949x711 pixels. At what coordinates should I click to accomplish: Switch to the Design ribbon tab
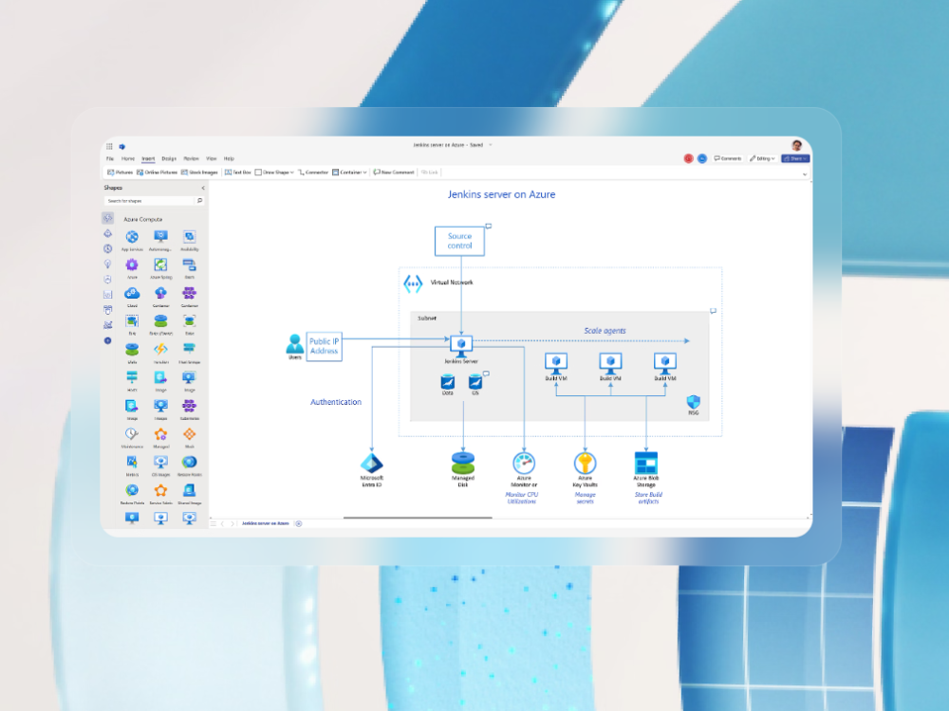[168, 158]
